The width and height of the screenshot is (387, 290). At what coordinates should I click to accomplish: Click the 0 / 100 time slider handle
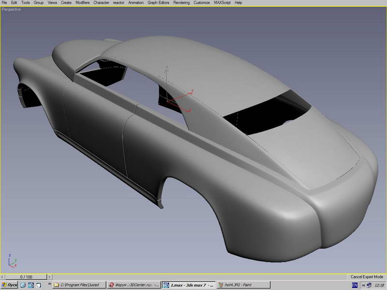click(26, 277)
